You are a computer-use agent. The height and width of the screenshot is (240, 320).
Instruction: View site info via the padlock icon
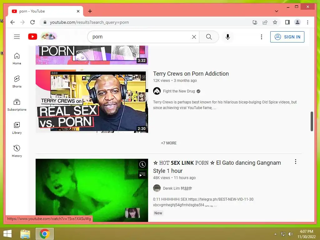45,22
